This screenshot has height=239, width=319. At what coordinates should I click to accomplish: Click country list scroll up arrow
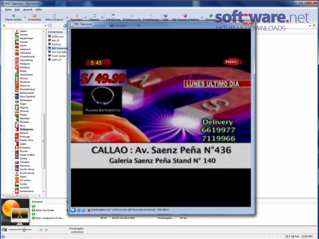click(x=44, y=32)
